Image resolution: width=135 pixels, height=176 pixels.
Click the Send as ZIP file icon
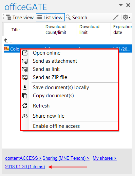click(25, 78)
